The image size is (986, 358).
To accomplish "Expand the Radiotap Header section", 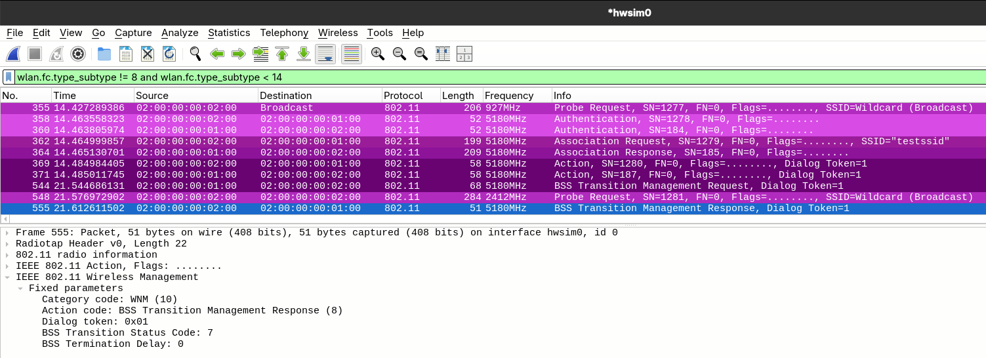I will coord(7,244).
